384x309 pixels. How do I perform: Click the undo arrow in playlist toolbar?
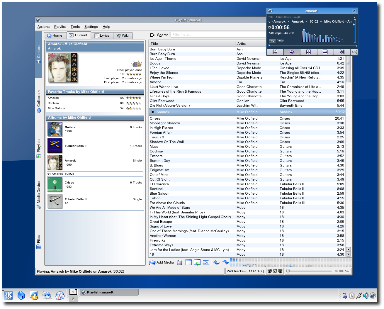click(x=217, y=262)
